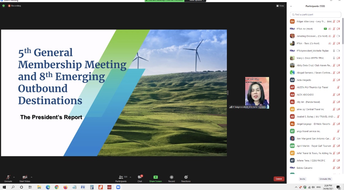Open Microsoft Edge from taskbar

pos(48,187)
